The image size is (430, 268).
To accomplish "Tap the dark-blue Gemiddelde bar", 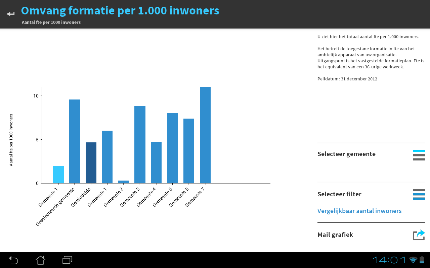I will pyautogui.click(x=91, y=163).
